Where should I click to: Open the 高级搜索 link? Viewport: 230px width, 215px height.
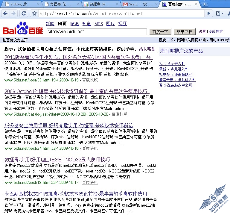pyautogui.click(x=216, y=31)
